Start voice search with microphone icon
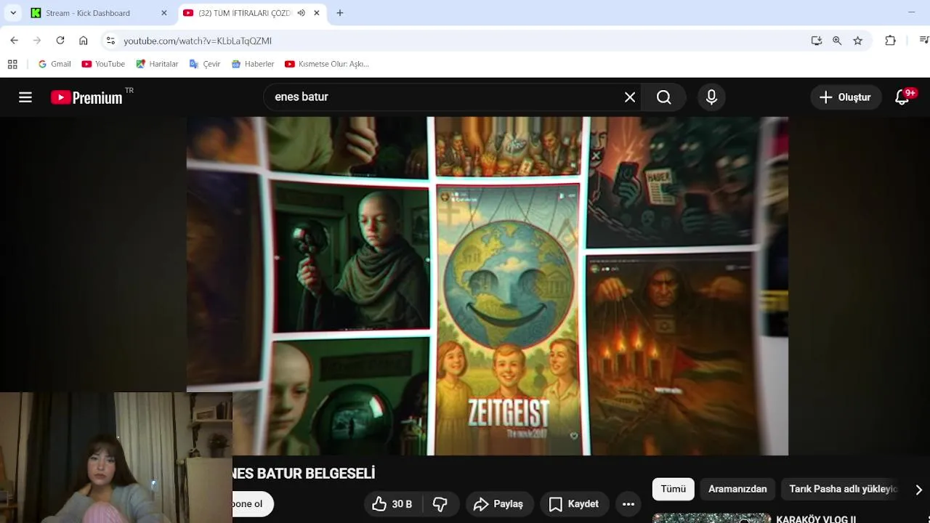 pos(711,97)
